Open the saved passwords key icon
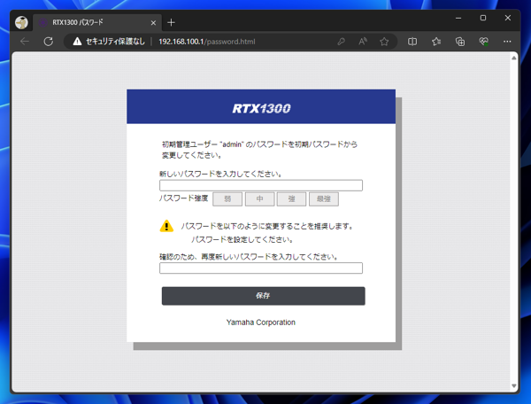The height and width of the screenshot is (404, 531). [341, 42]
